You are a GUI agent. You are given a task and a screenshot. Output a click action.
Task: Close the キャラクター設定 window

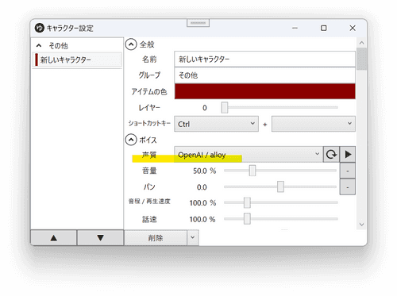click(353, 28)
